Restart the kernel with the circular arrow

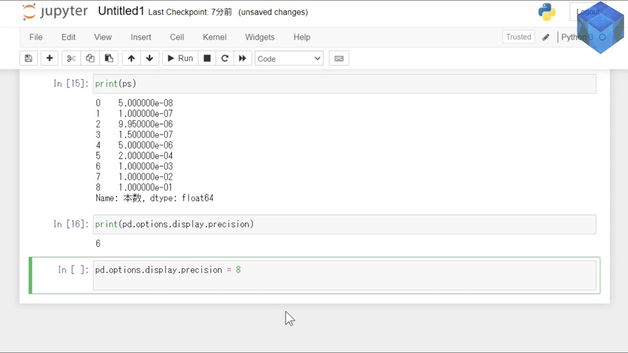(x=224, y=58)
